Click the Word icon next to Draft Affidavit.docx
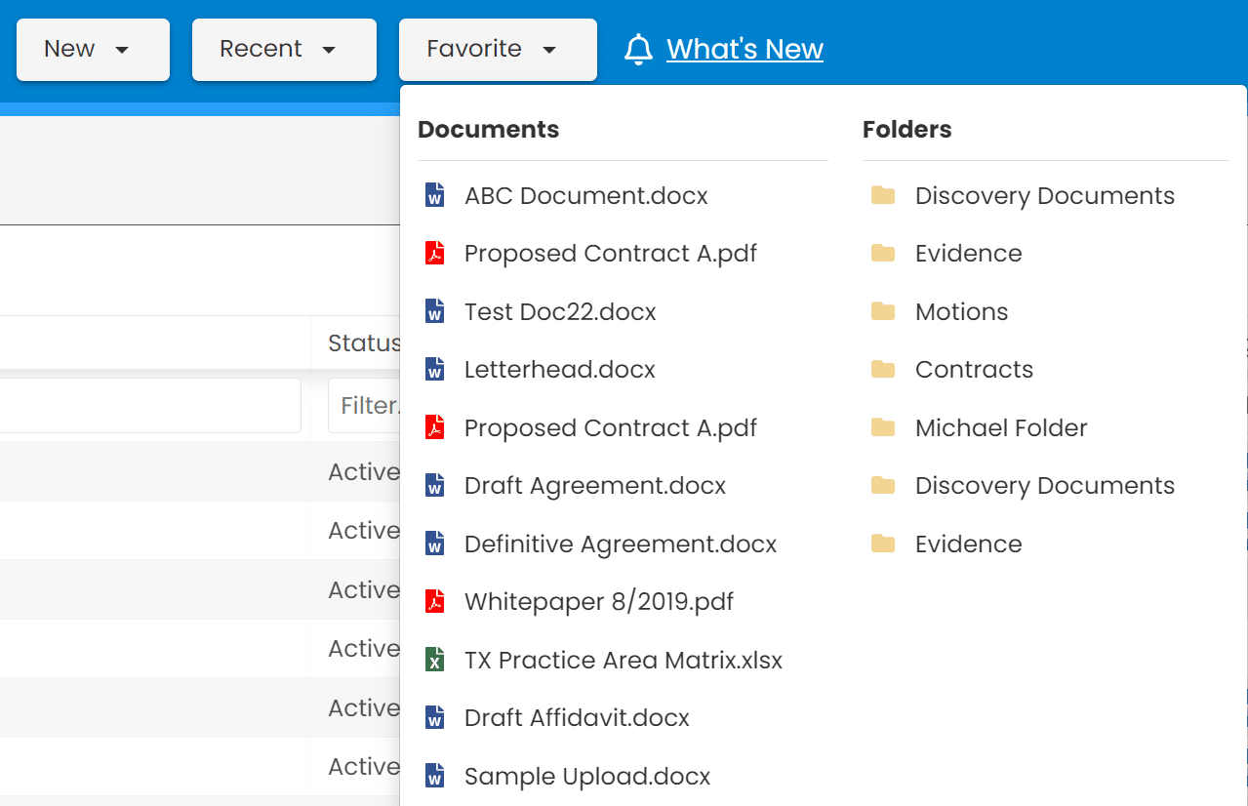The image size is (1248, 806). (435, 717)
